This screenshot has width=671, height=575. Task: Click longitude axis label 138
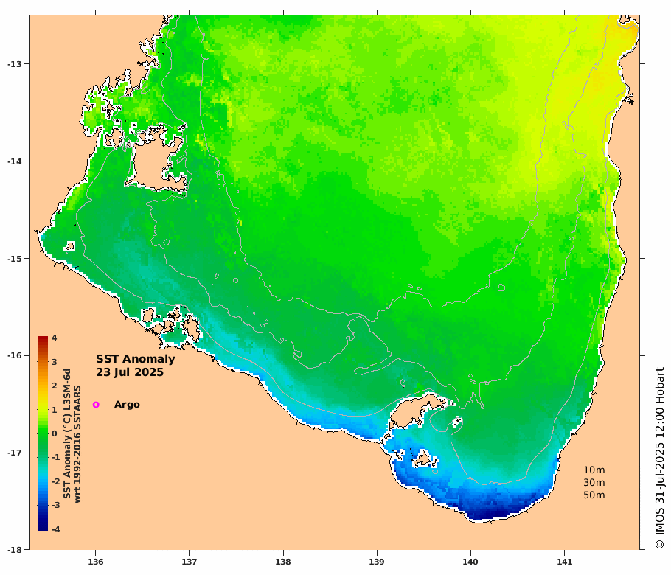[283, 562]
